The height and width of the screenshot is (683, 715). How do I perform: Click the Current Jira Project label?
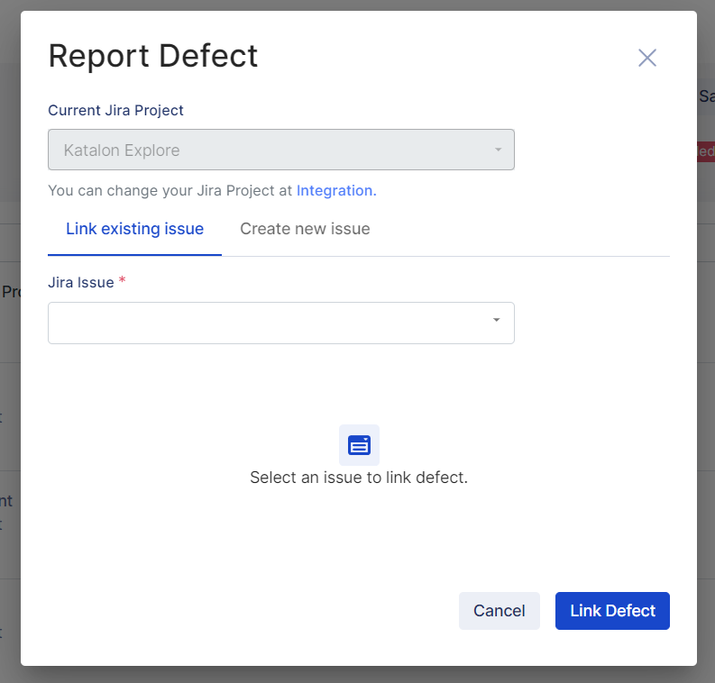click(x=115, y=111)
